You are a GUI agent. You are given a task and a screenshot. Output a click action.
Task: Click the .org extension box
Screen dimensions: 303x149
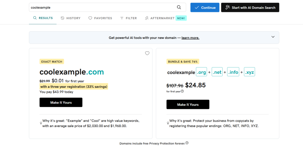(201, 72)
